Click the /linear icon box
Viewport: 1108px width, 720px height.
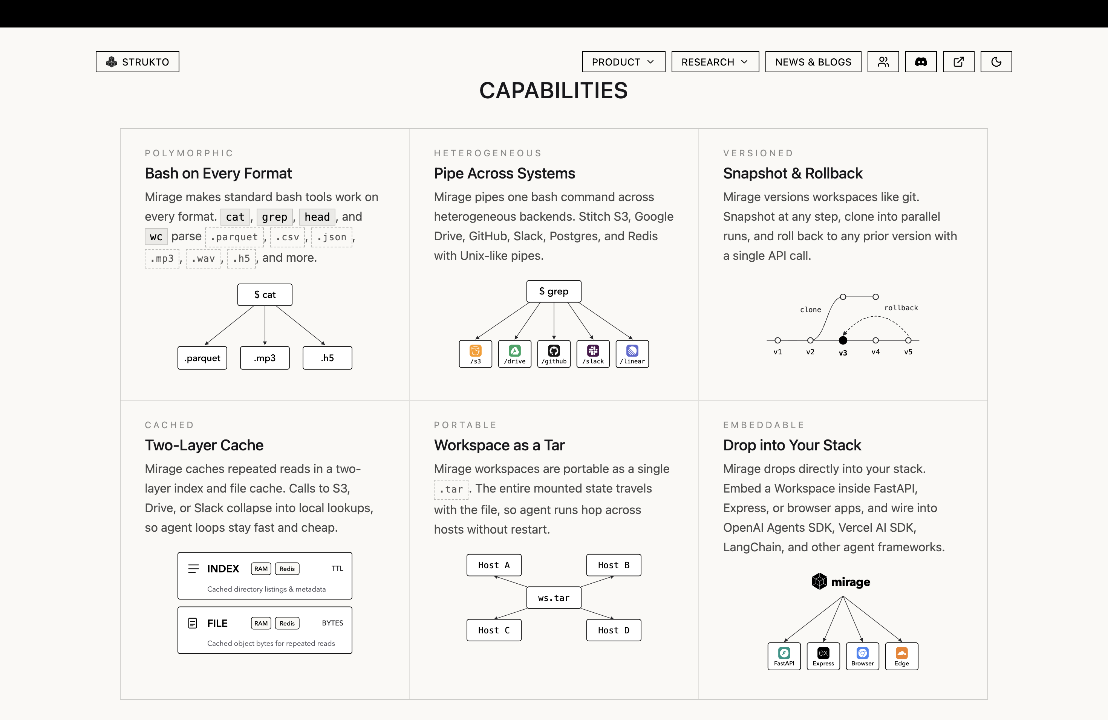[x=632, y=354]
